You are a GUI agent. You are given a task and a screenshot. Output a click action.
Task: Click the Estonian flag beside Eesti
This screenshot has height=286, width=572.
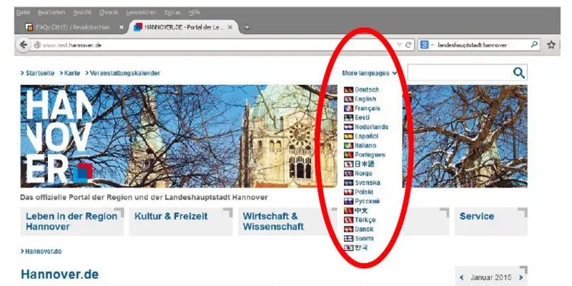pyautogui.click(x=349, y=118)
